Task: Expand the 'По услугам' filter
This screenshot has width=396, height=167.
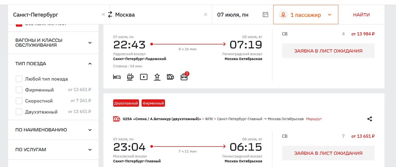Action: (53, 150)
